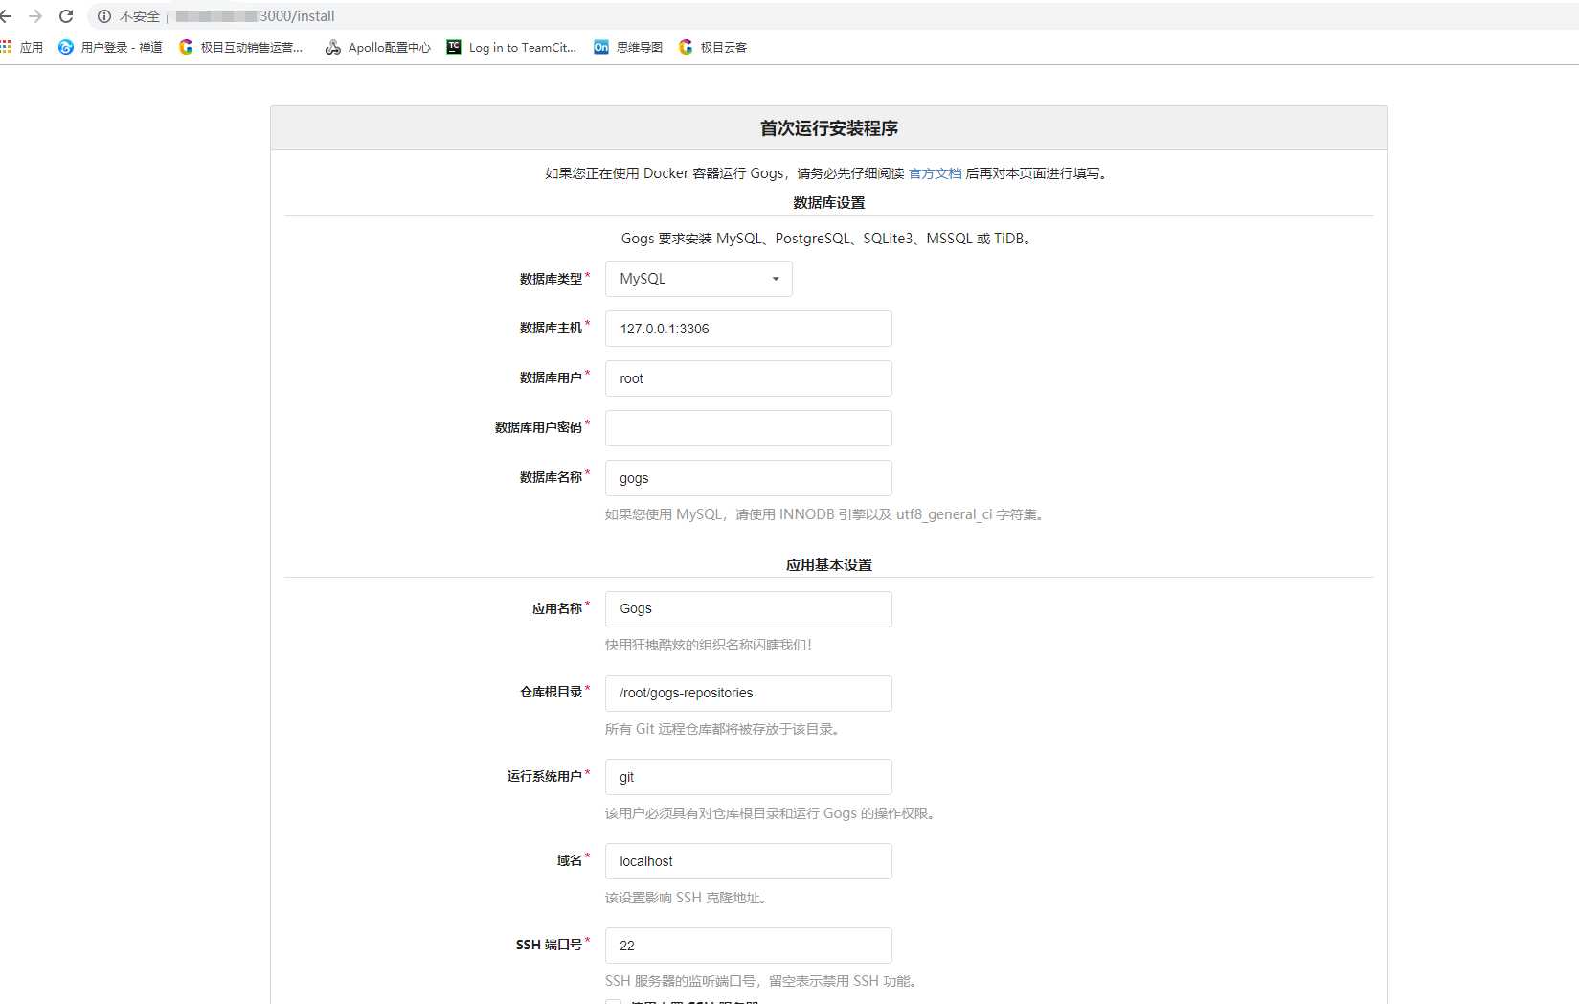Click the 数据库用户 field containing root
The height and width of the screenshot is (1004, 1579).
tap(749, 378)
